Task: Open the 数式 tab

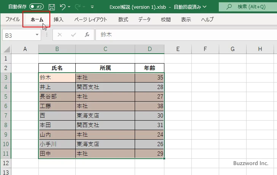Action: tap(123, 19)
